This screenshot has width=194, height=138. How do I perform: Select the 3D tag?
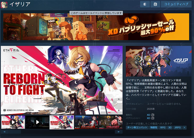point(170,128)
